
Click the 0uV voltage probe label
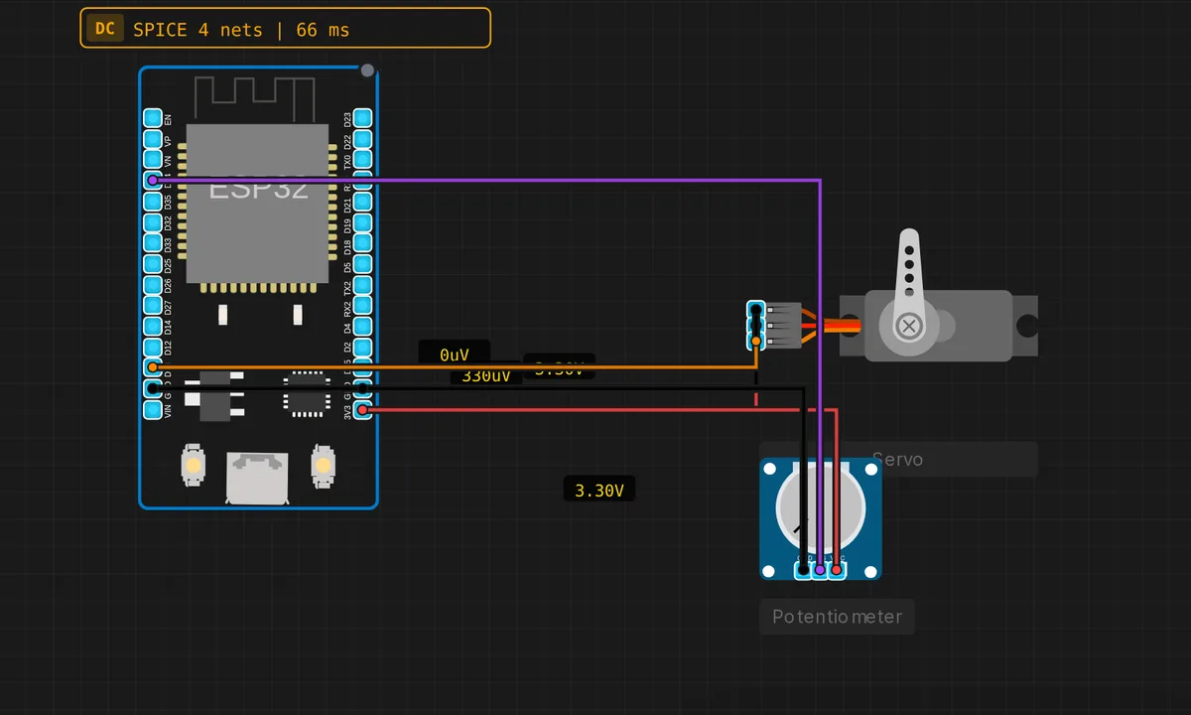point(454,354)
